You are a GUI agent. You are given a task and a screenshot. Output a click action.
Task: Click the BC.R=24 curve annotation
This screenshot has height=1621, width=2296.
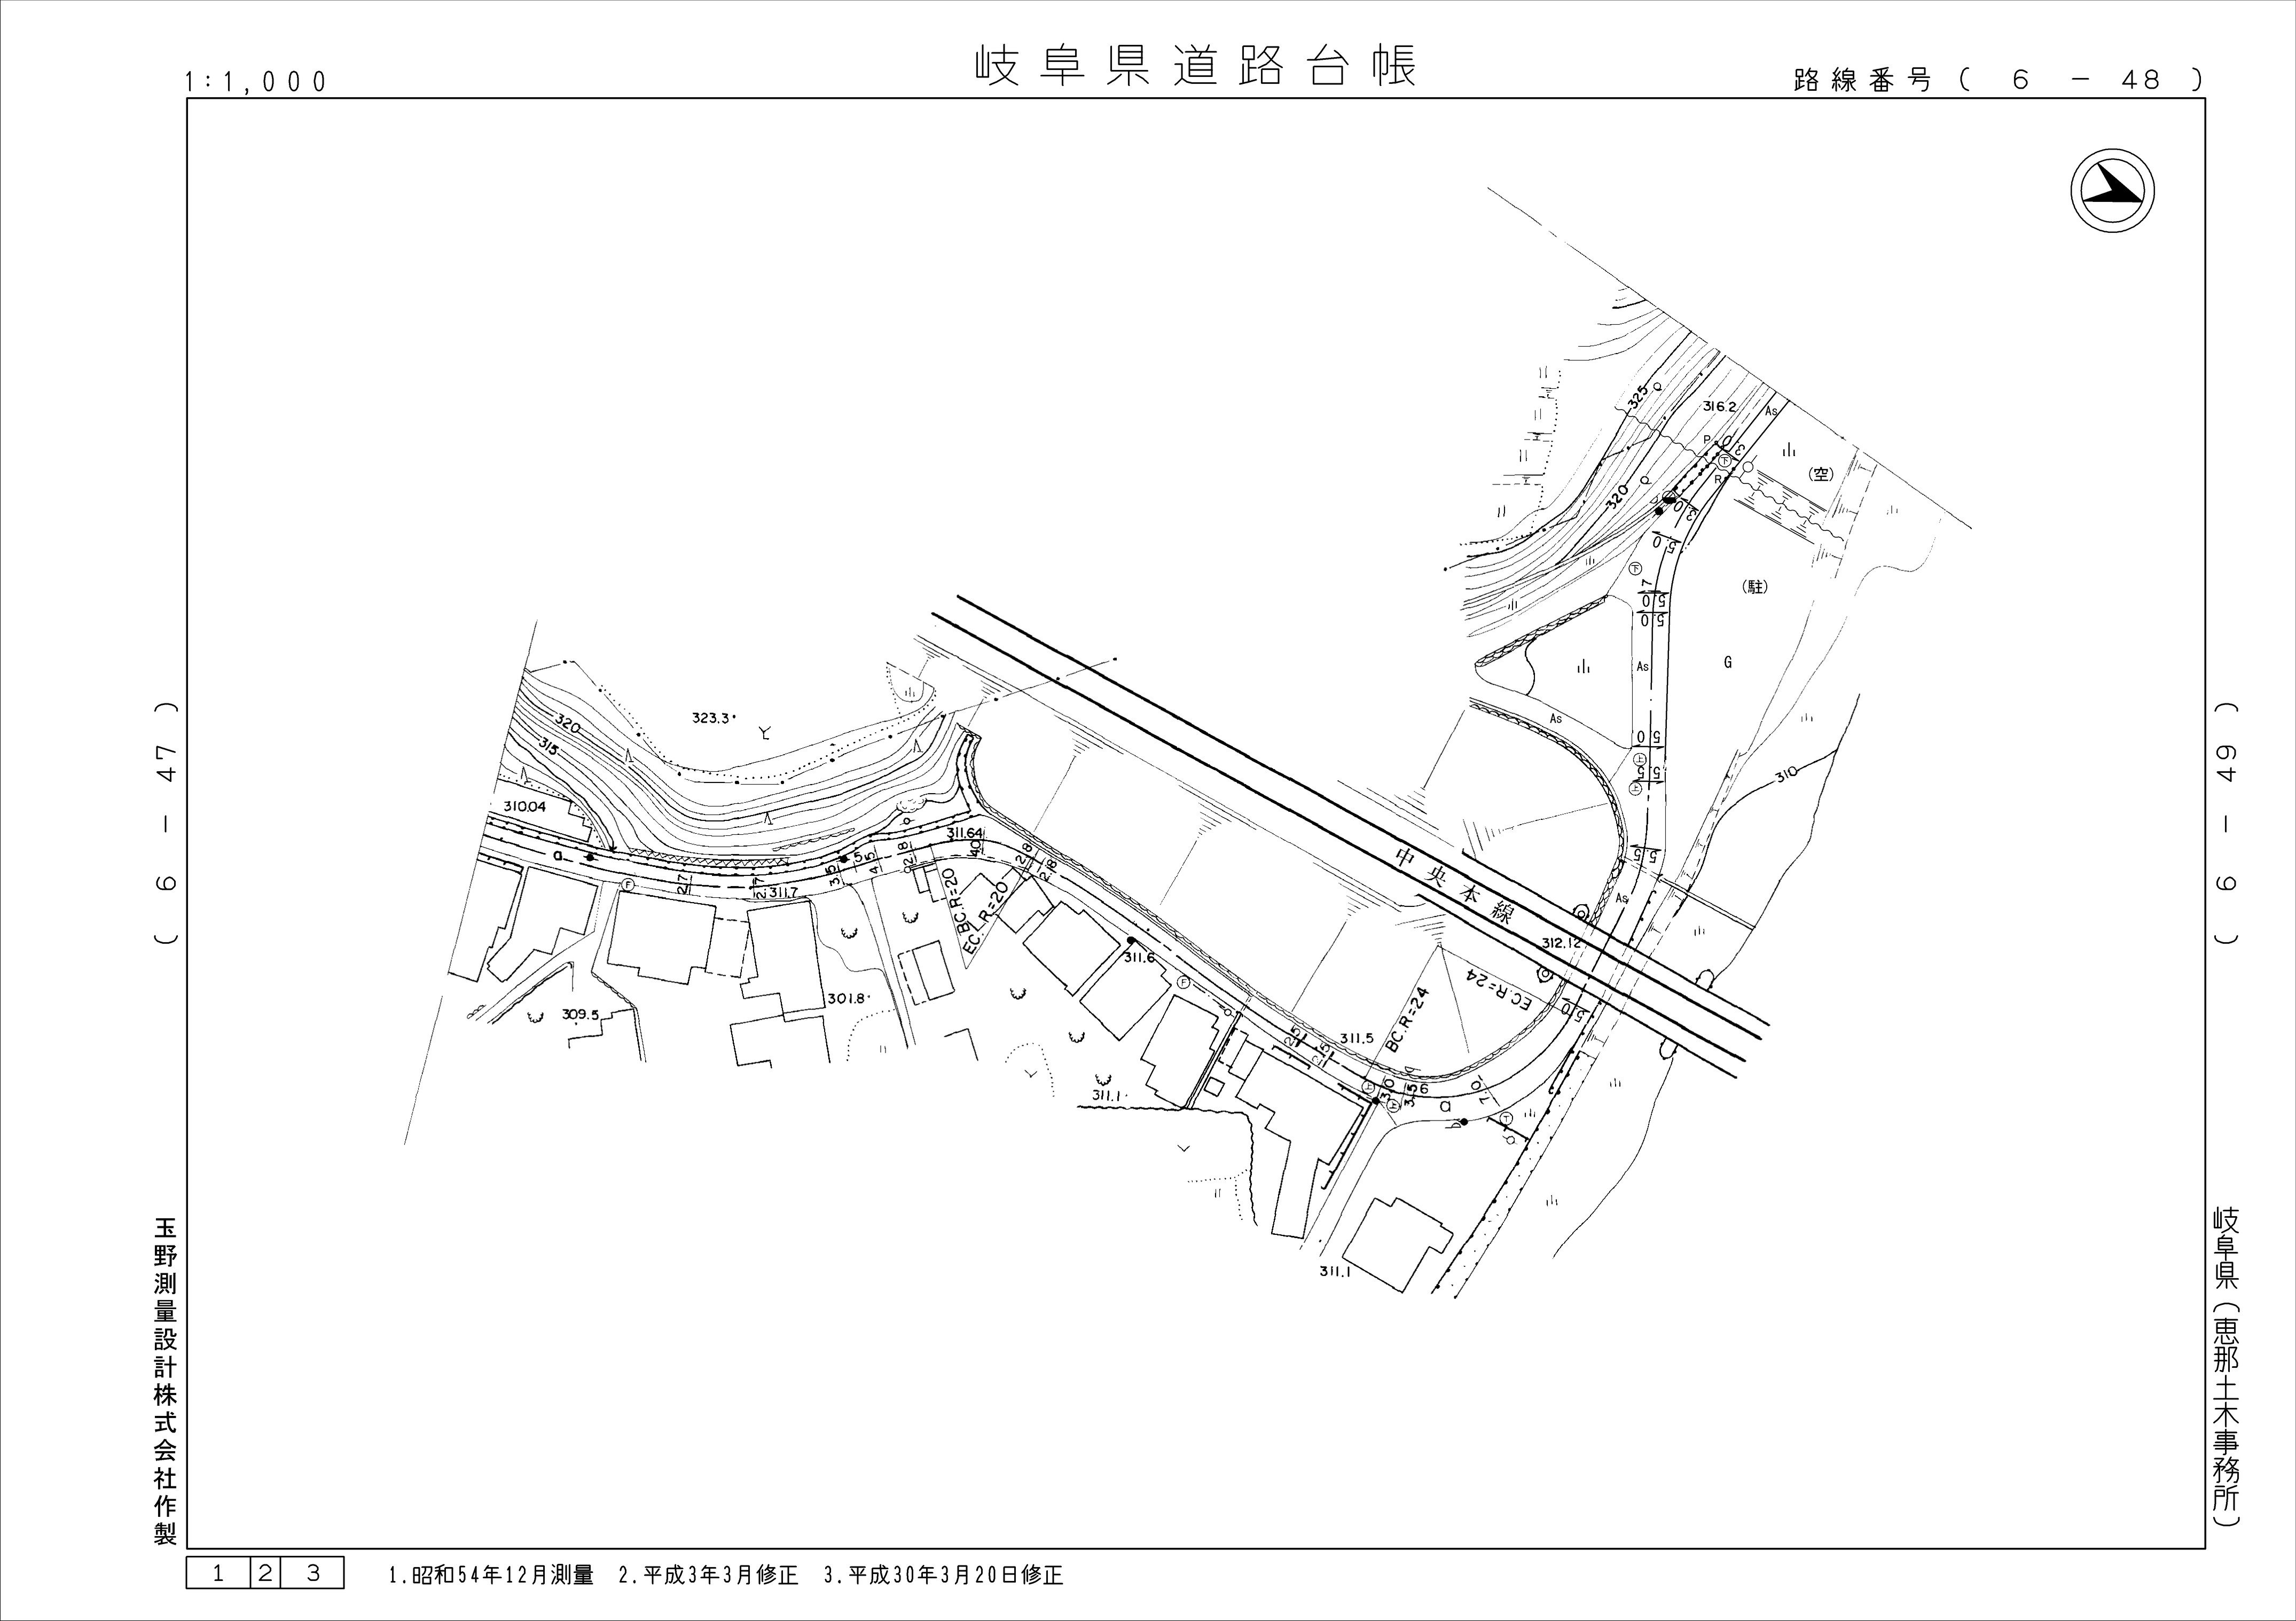pyautogui.click(x=1408, y=1020)
